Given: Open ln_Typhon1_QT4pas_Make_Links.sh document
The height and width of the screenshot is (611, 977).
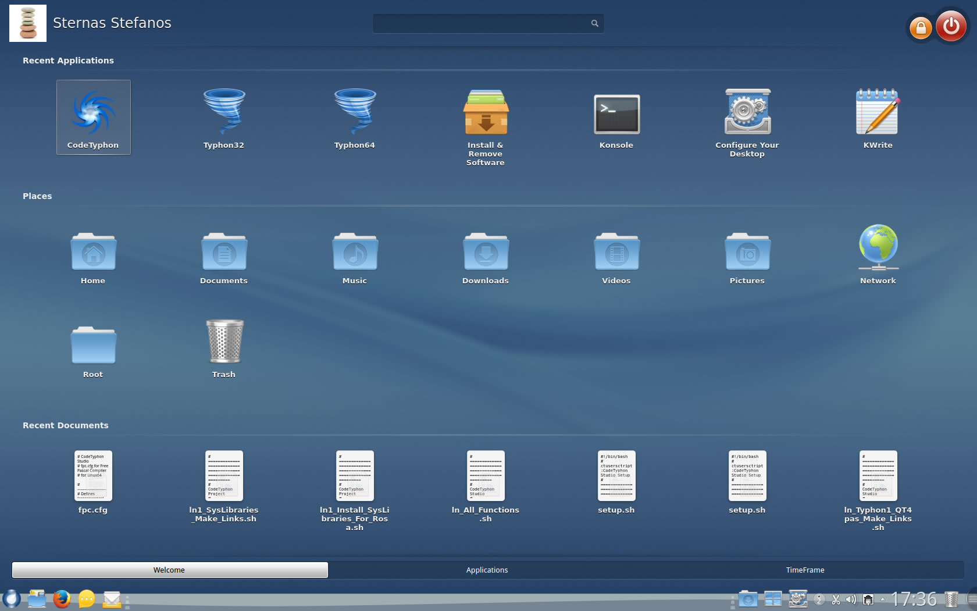Looking at the screenshot, I should (878, 491).
